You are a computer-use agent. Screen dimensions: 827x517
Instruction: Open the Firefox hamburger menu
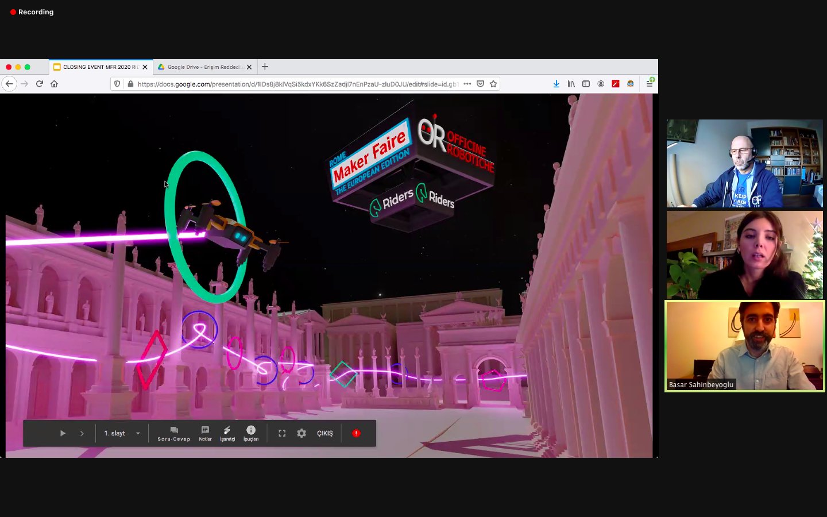click(650, 84)
